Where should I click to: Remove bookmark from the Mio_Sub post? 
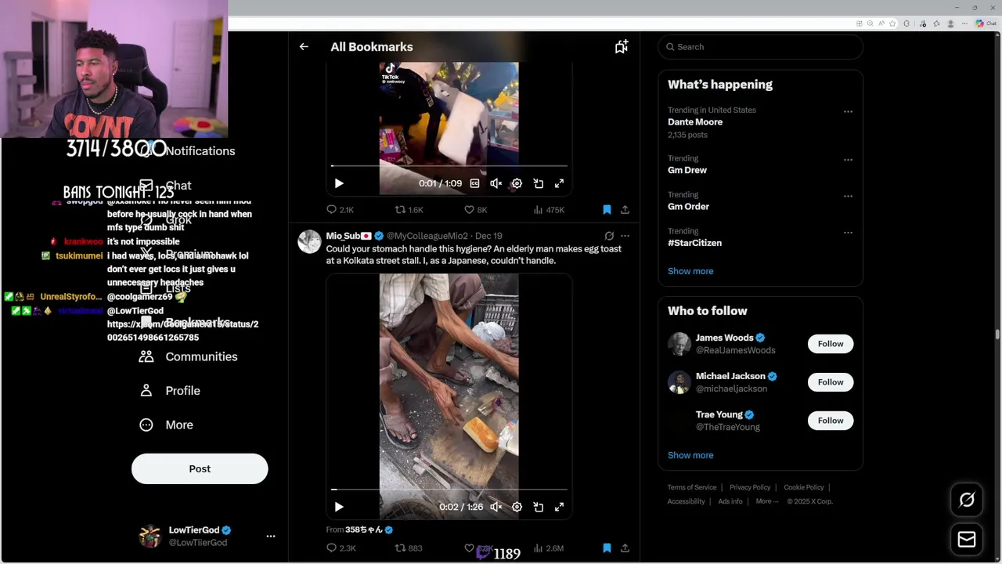607,548
